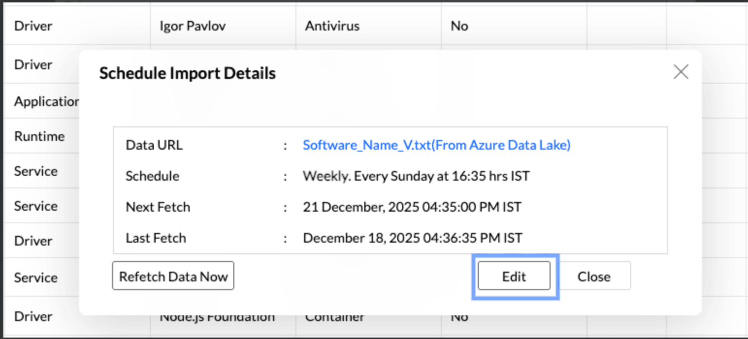Select the Driver cell beside Igor Pavlov
The height and width of the screenshot is (339, 748).
tap(33, 26)
